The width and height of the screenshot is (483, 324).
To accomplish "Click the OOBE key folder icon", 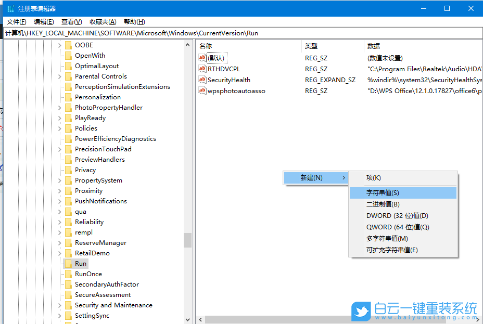I will click(x=68, y=45).
